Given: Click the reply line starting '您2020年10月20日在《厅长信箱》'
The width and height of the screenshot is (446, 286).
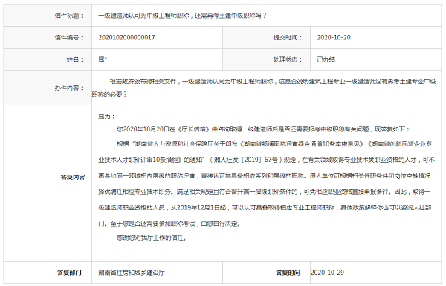Looking at the screenshot, I should pyautogui.click(x=263, y=129).
